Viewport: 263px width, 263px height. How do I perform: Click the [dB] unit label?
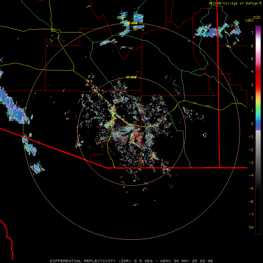click(x=250, y=20)
